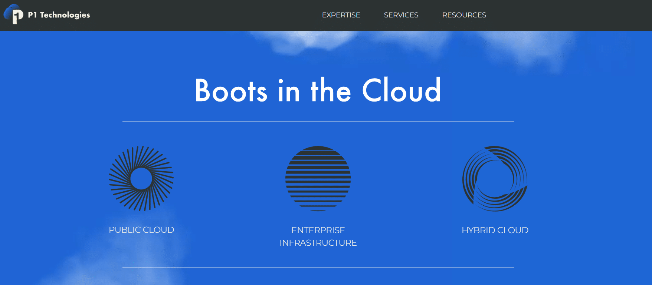
Task: Follow the ENTERPRISE link text
Action: (318, 230)
